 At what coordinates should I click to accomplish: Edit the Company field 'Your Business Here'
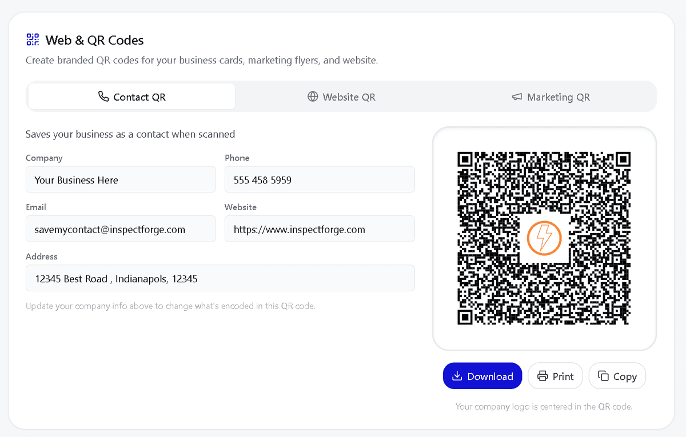pos(121,179)
